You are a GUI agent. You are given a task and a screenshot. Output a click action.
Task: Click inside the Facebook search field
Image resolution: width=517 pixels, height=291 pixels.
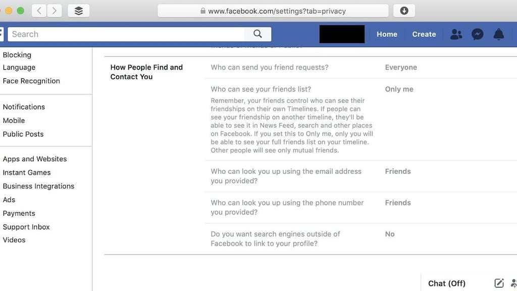click(x=126, y=34)
